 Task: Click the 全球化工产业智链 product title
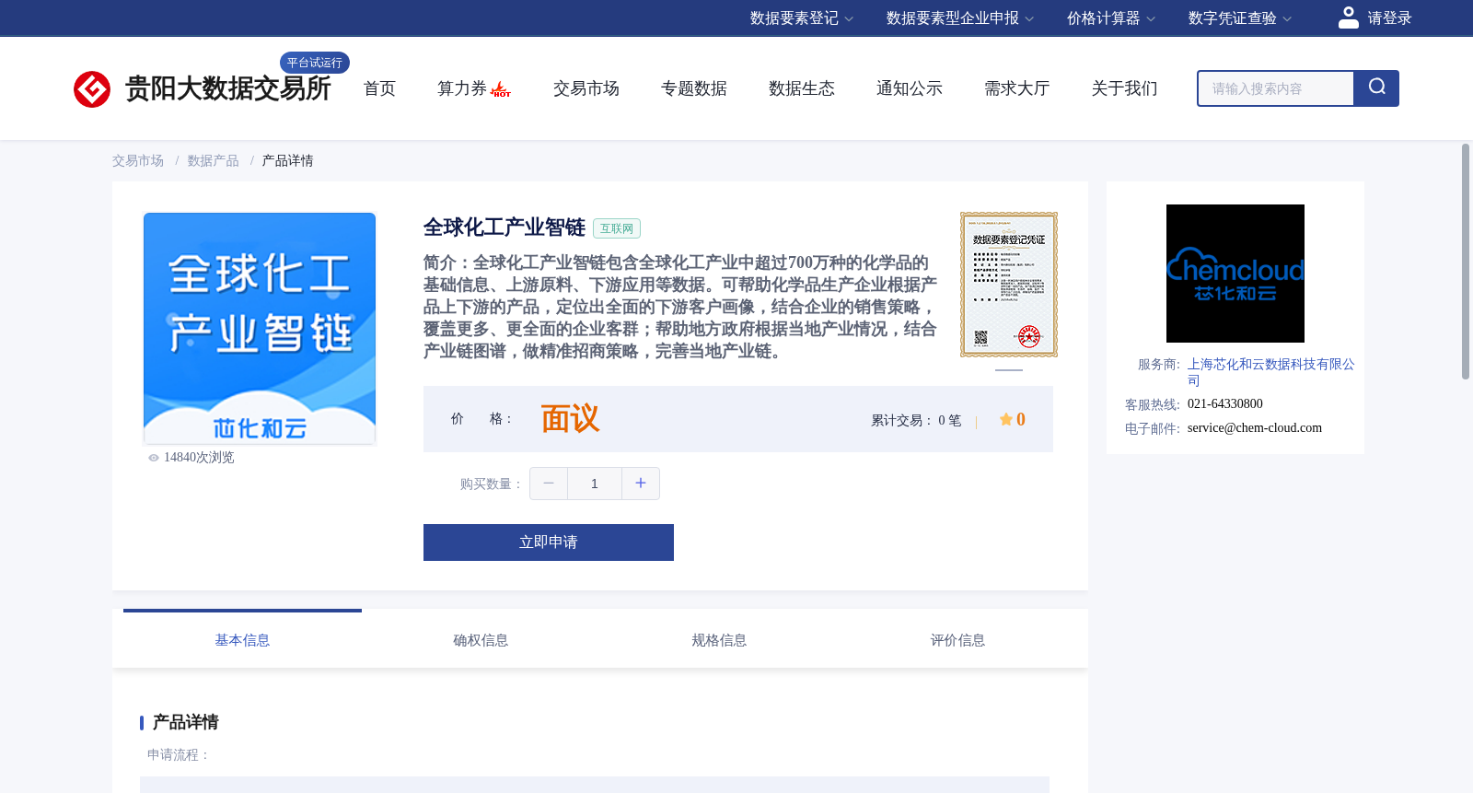coord(505,227)
